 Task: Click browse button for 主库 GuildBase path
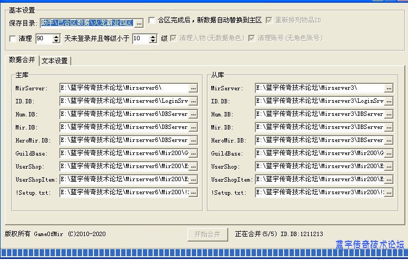pyautogui.click(x=193, y=153)
